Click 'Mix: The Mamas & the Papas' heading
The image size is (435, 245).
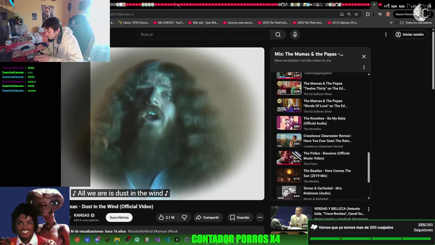pos(309,54)
